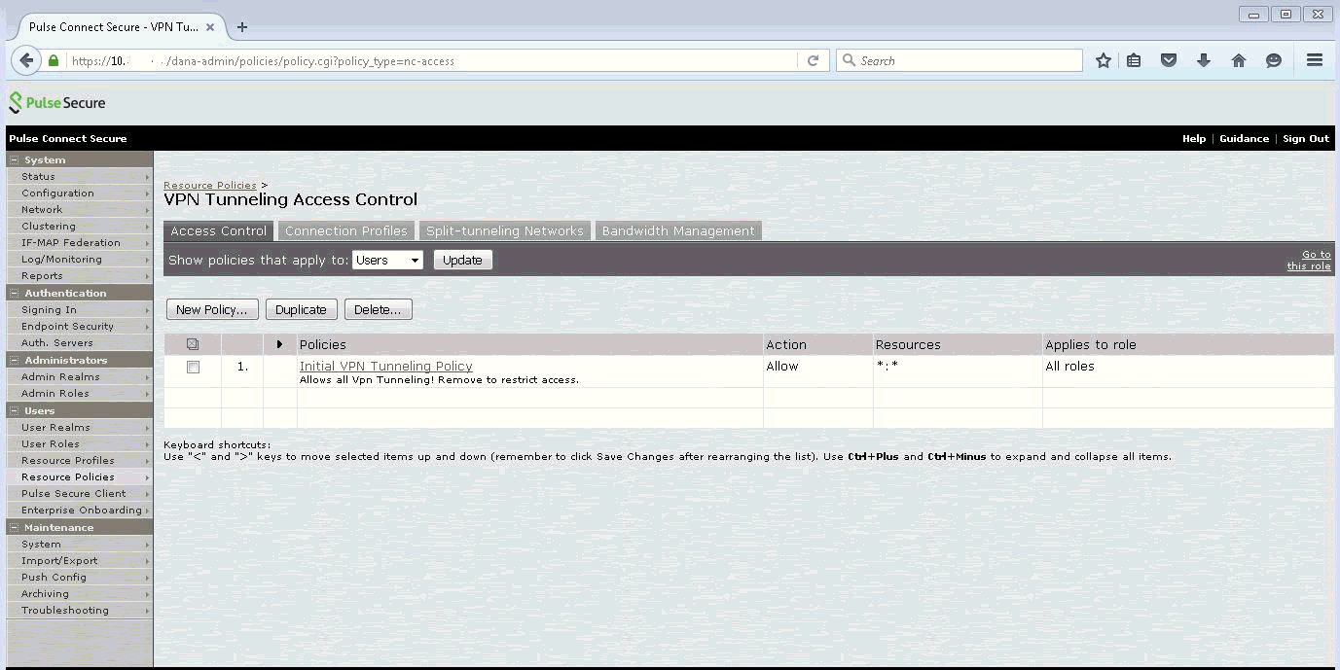The height and width of the screenshot is (670, 1340).
Task: Click in the browser Search field
Action: (x=963, y=60)
